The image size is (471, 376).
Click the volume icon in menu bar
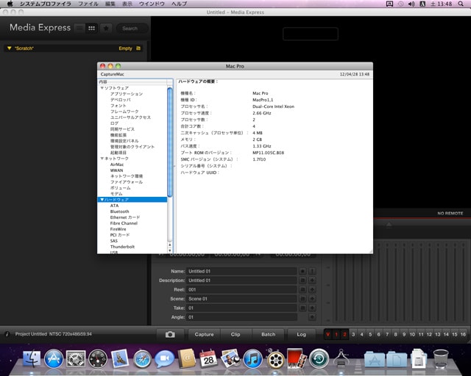coord(411,4)
